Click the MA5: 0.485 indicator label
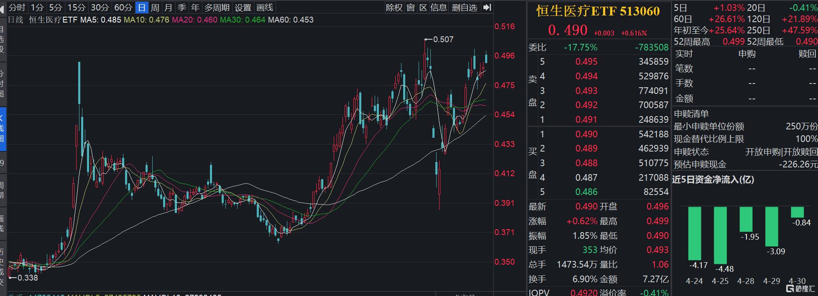 point(101,20)
